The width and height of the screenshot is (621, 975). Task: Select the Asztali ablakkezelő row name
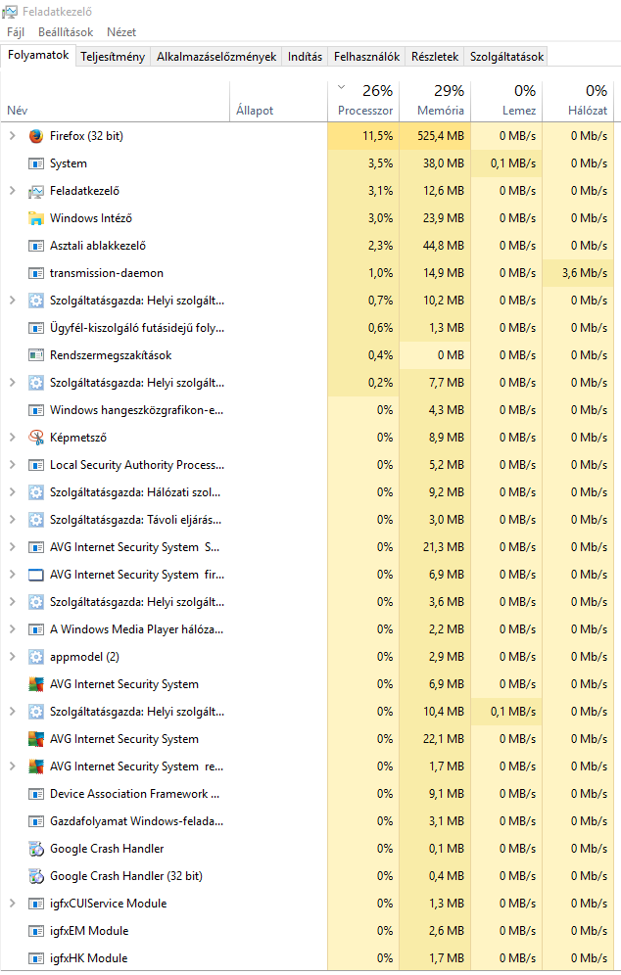tap(98, 246)
